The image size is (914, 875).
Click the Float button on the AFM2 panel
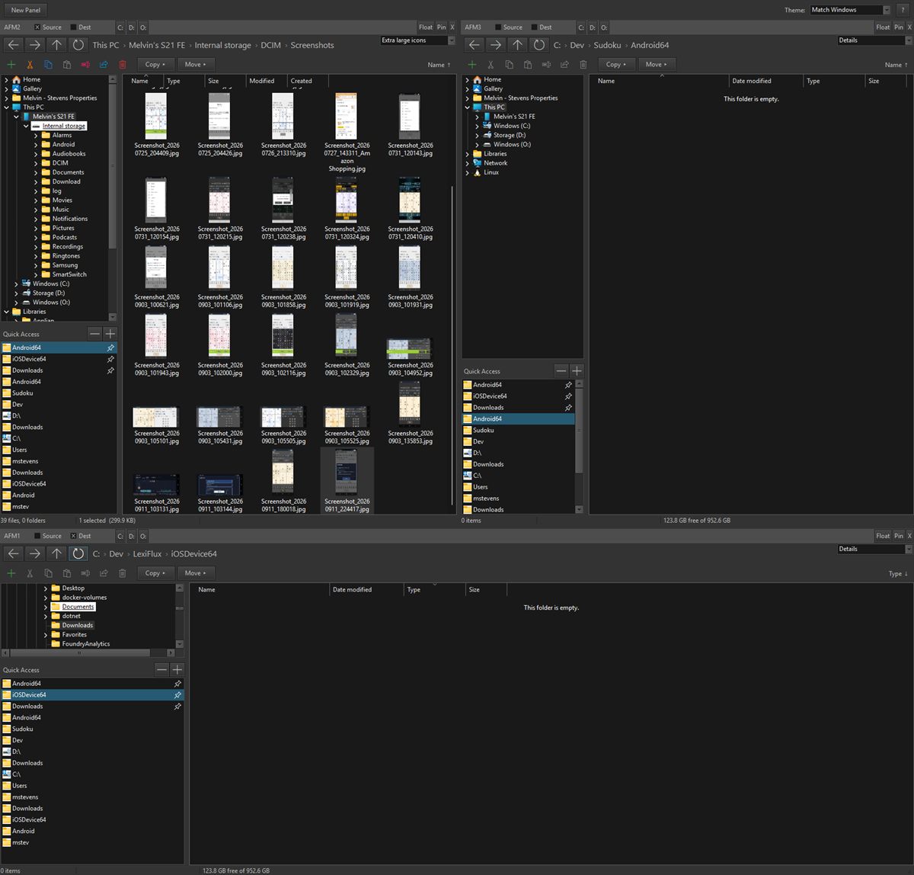pyautogui.click(x=426, y=27)
